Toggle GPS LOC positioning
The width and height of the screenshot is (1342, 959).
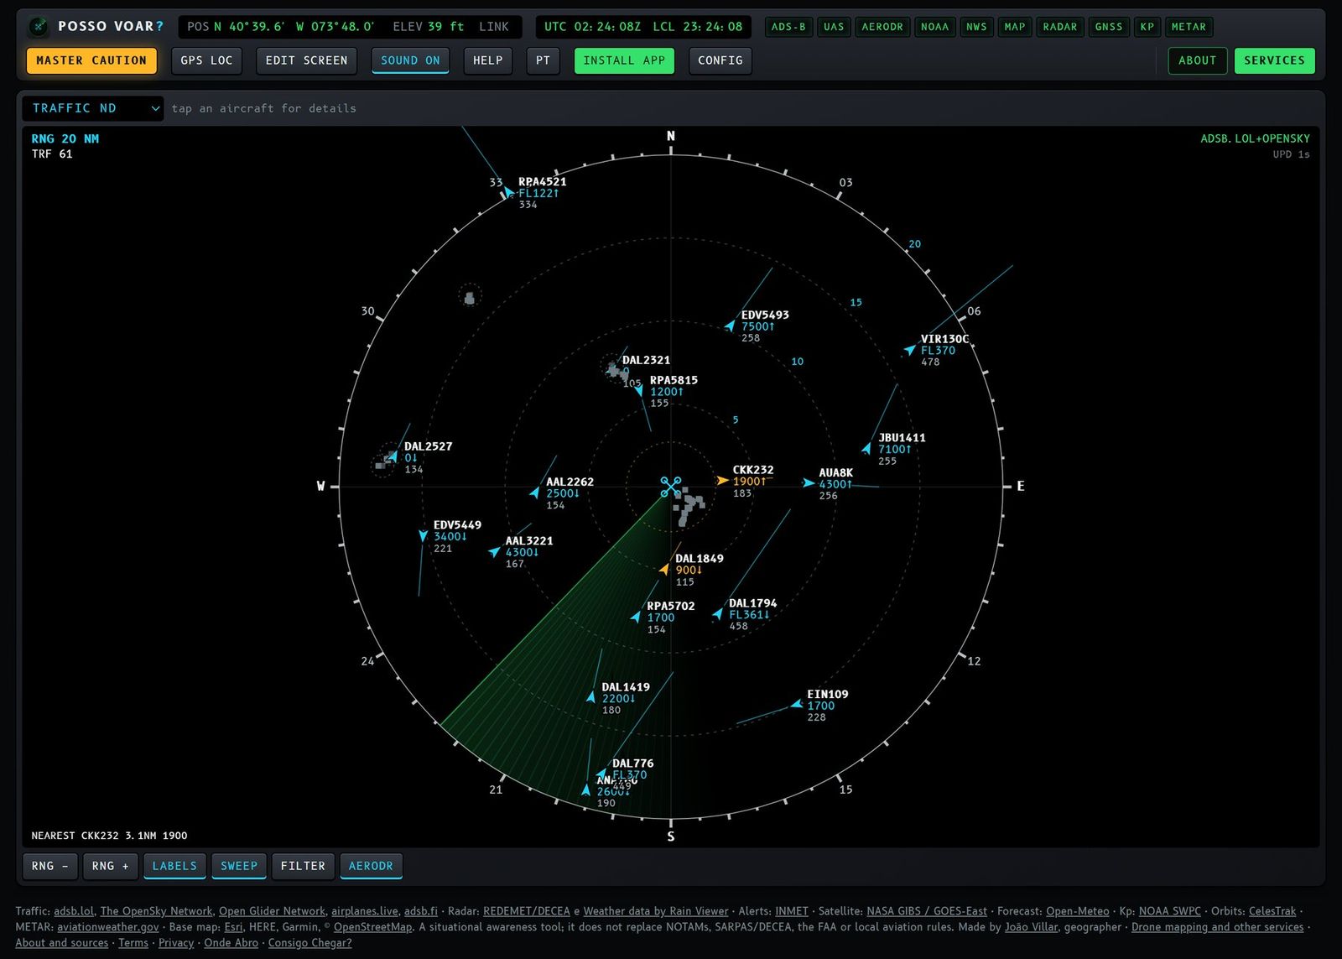pos(206,60)
